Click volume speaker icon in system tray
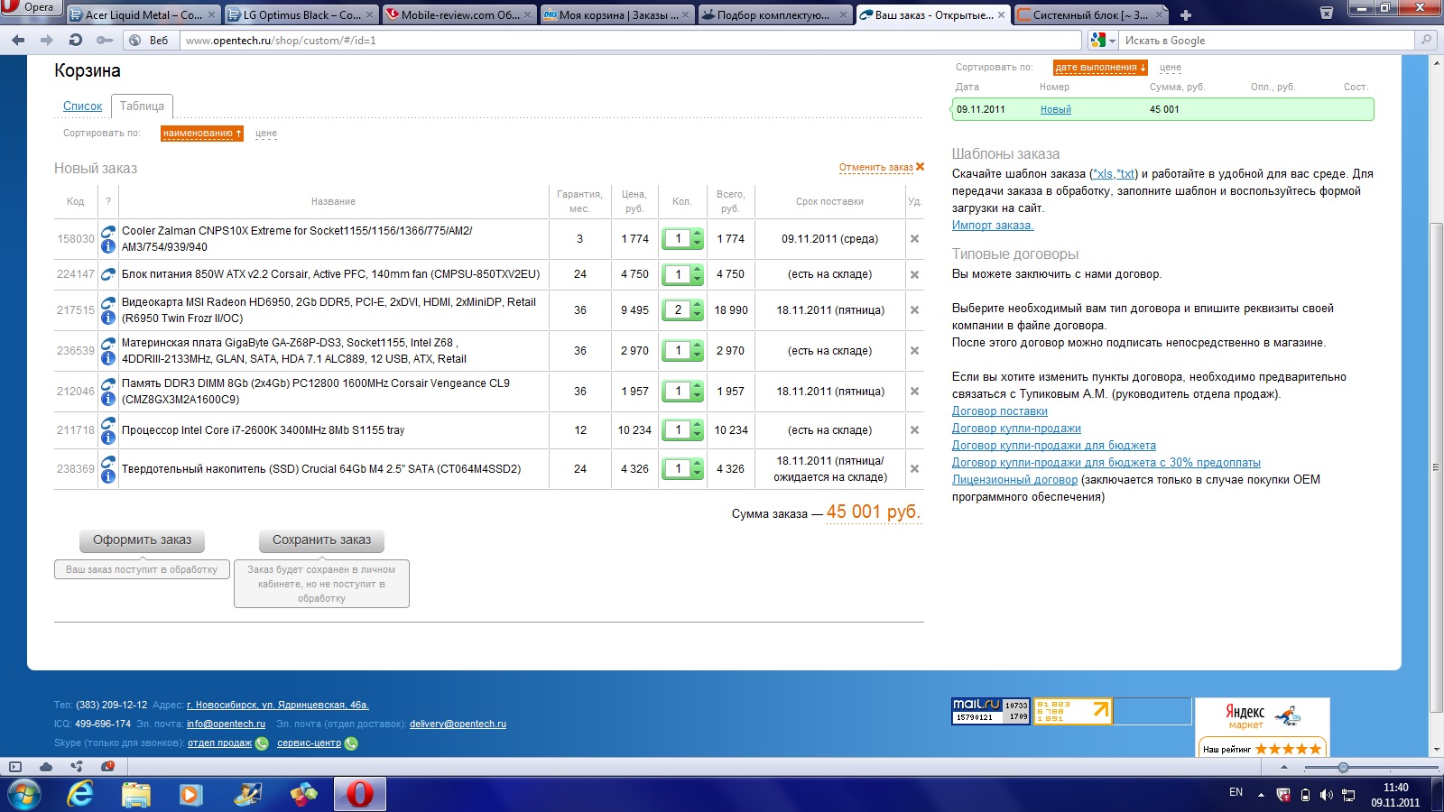Screen dimensions: 1444x812 1326,795
